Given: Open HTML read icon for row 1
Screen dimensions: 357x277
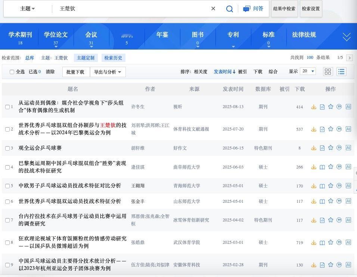Looking at the screenshot, I should click(322, 107).
